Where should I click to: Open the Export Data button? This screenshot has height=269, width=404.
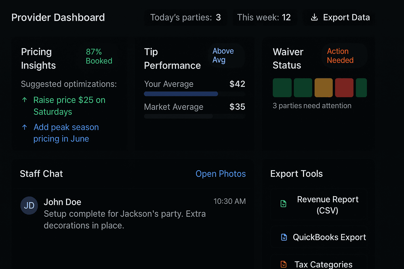(x=340, y=18)
